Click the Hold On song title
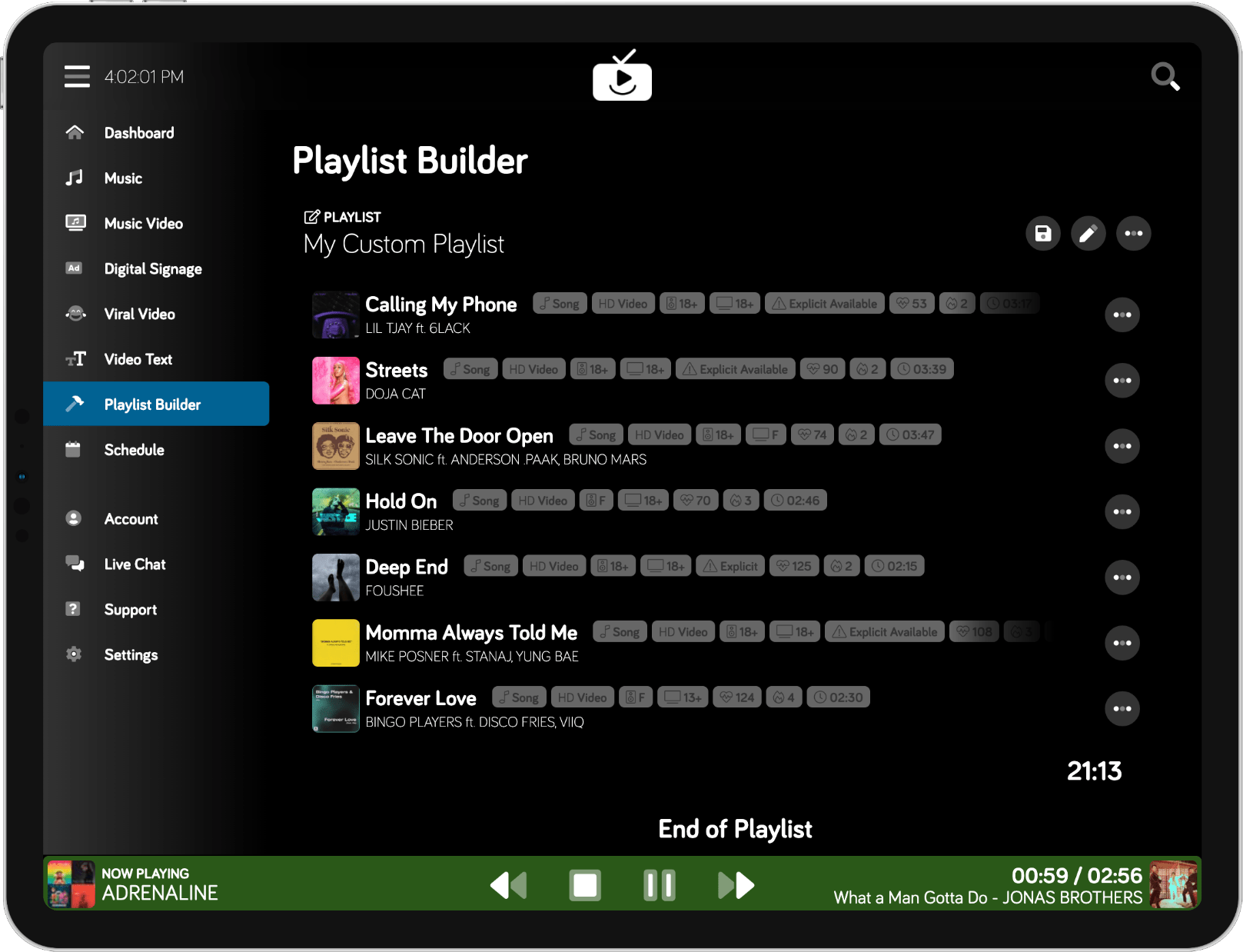 [x=401, y=501]
